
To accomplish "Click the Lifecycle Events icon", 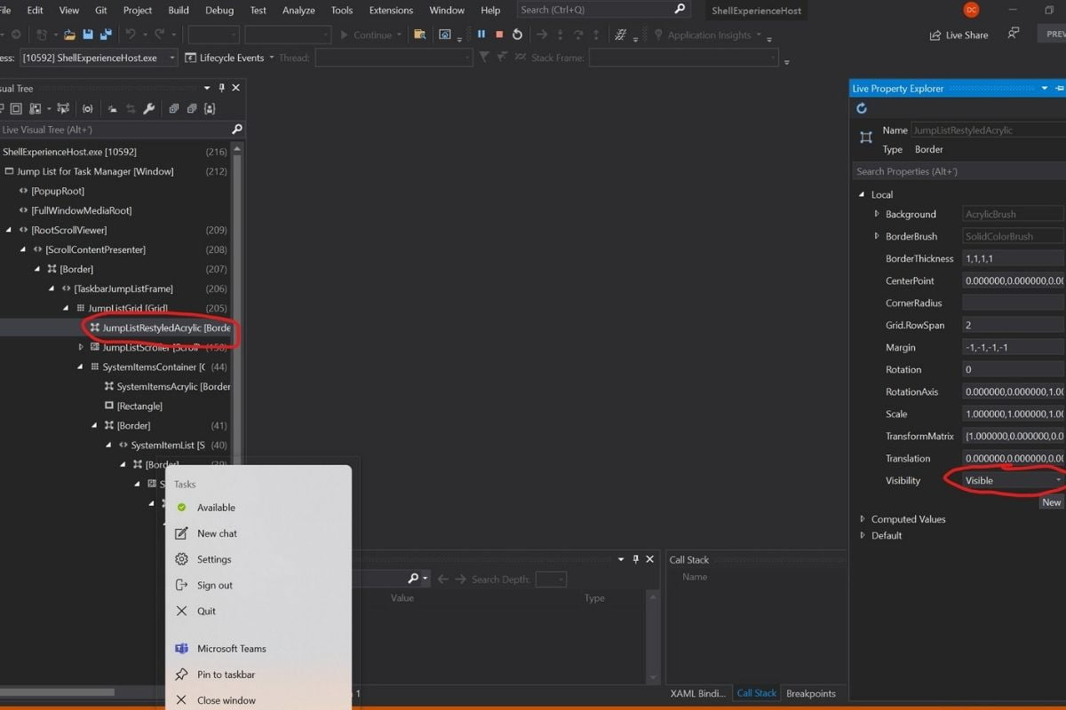I will click(x=191, y=58).
